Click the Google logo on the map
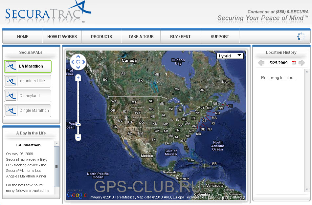The image size is (312, 205). point(77,195)
